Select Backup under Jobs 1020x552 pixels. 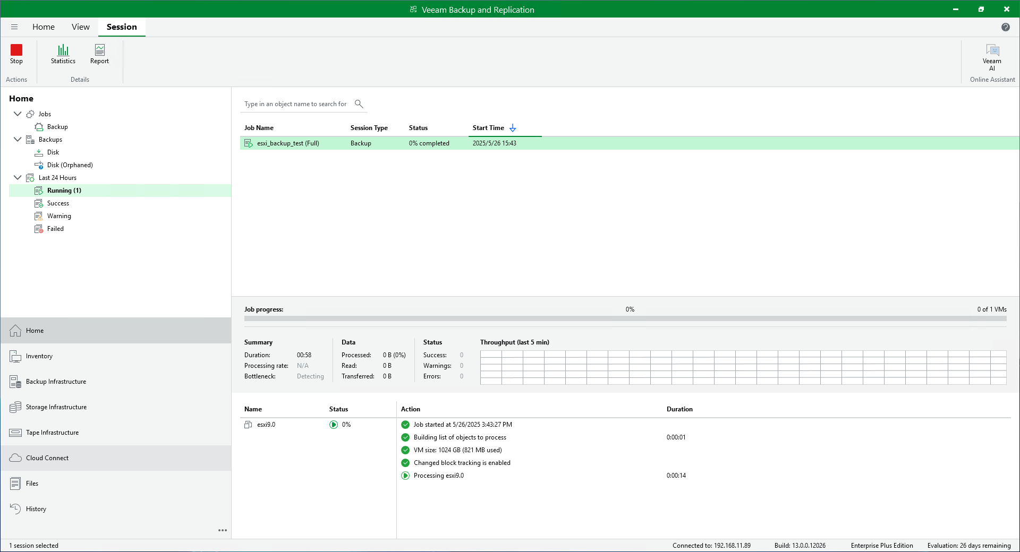(x=57, y=127)
